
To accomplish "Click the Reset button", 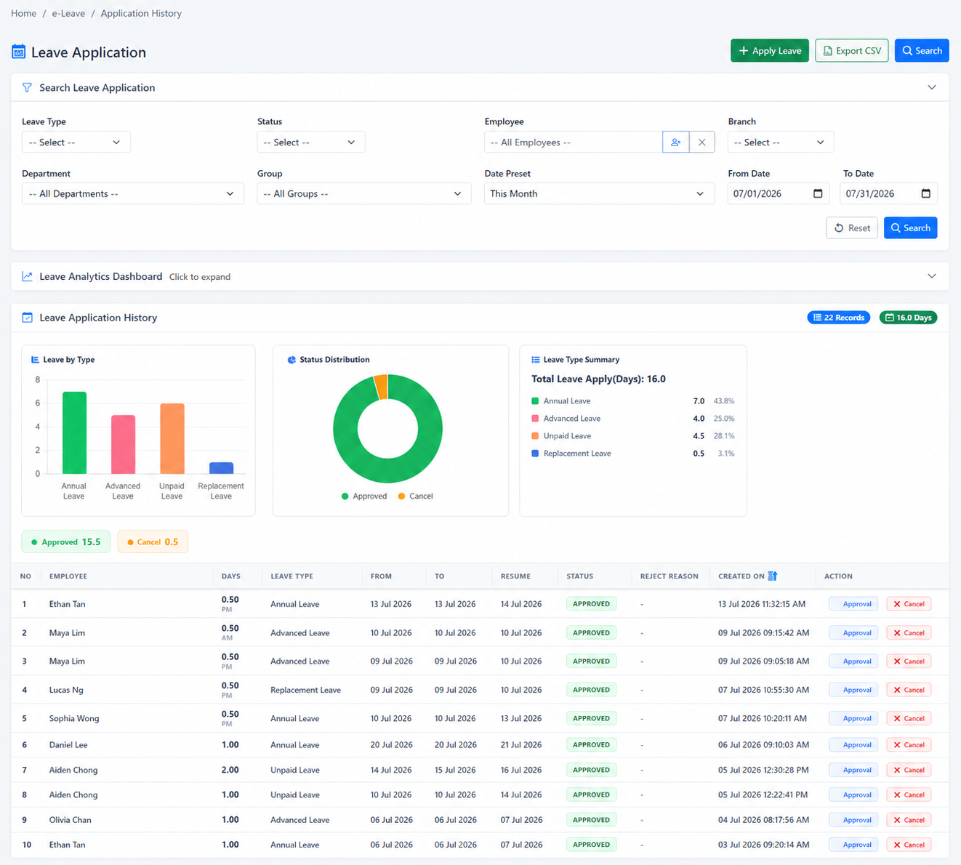I will 852,228.
